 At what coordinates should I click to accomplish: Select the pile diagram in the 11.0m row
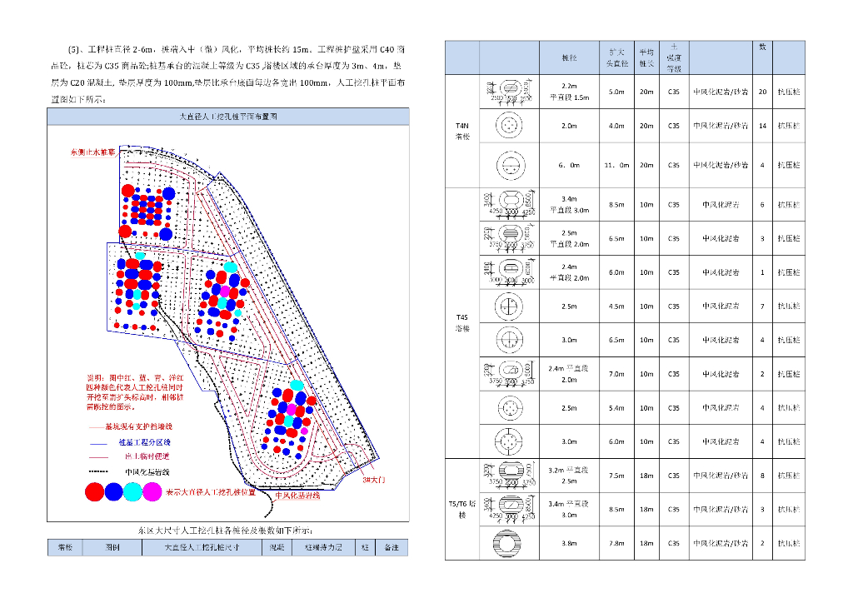click(x=511, y=165)
